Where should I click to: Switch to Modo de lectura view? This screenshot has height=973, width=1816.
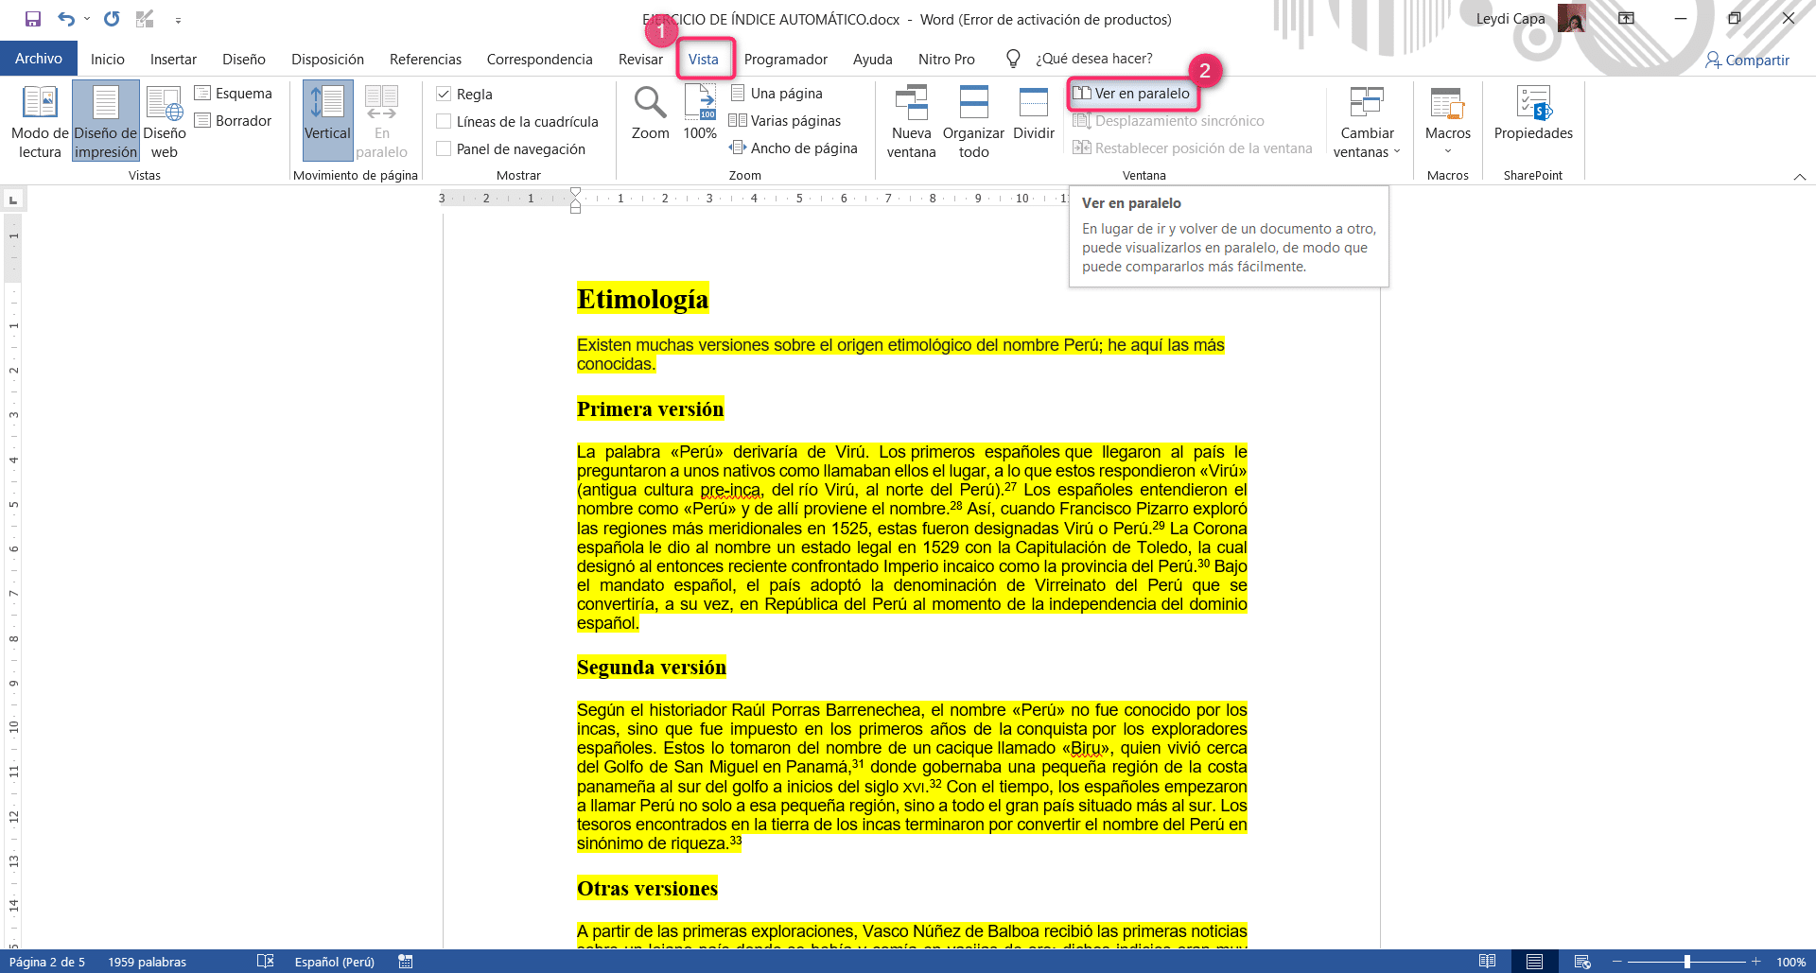click(x=40, y=120)
